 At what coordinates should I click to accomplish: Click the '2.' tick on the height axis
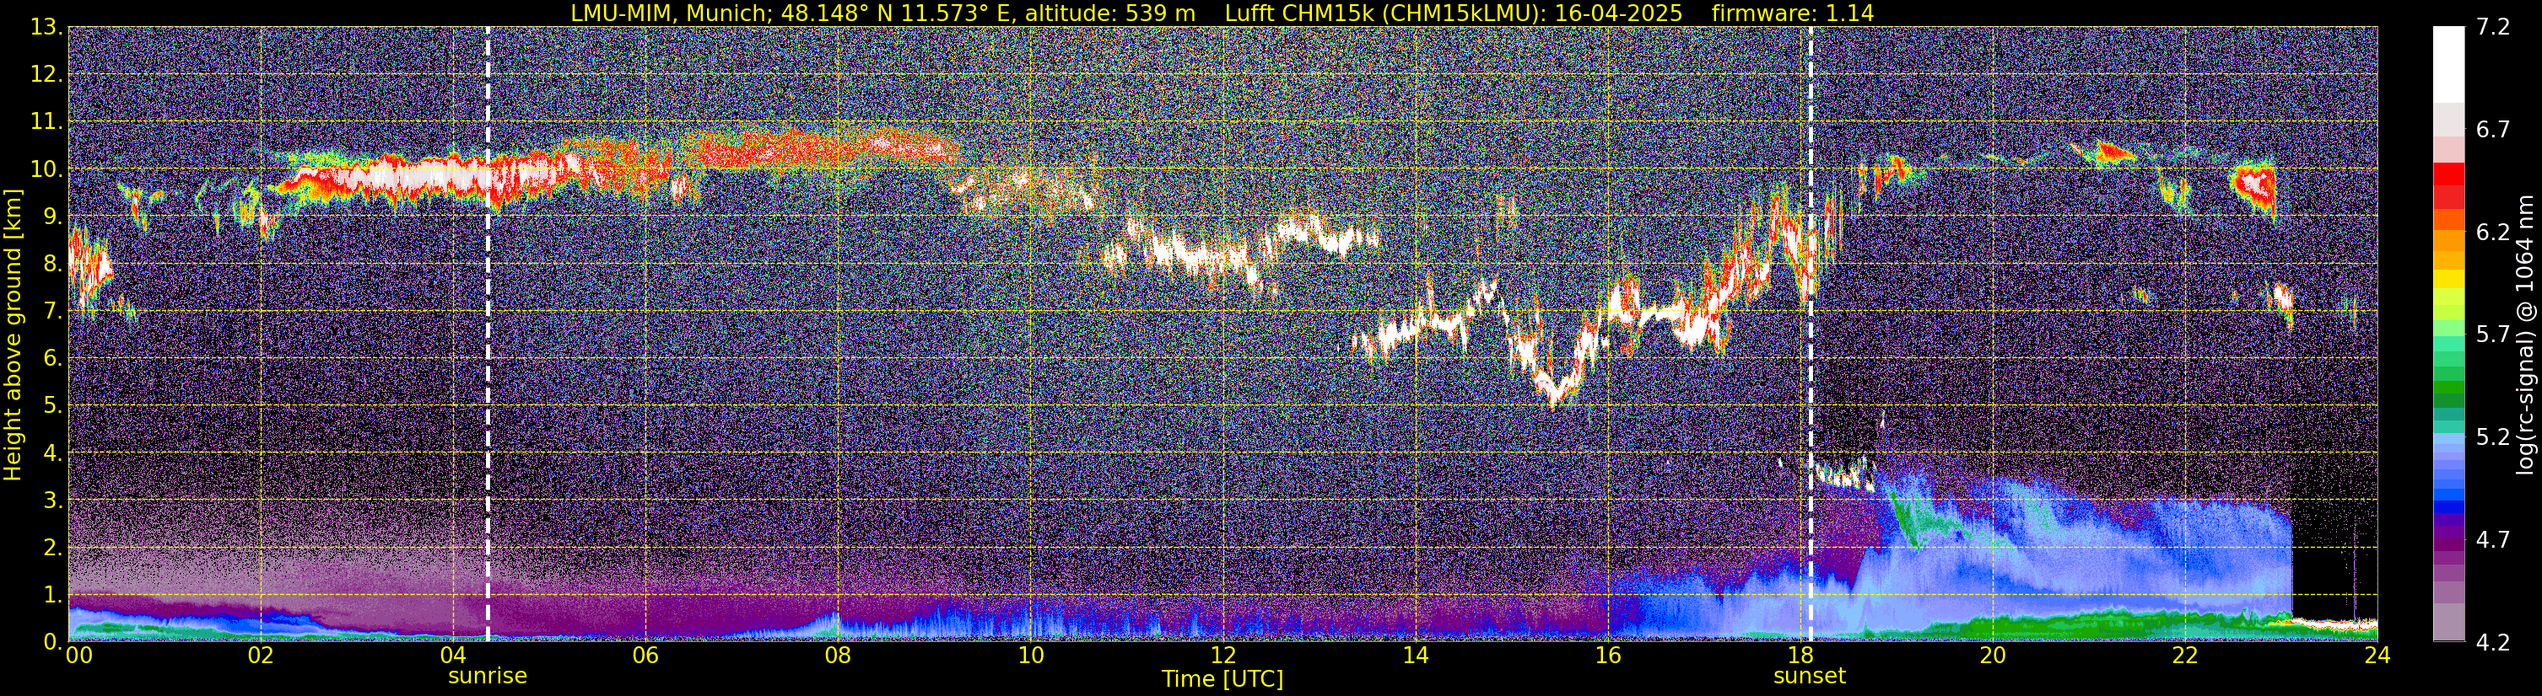[53, 547]
